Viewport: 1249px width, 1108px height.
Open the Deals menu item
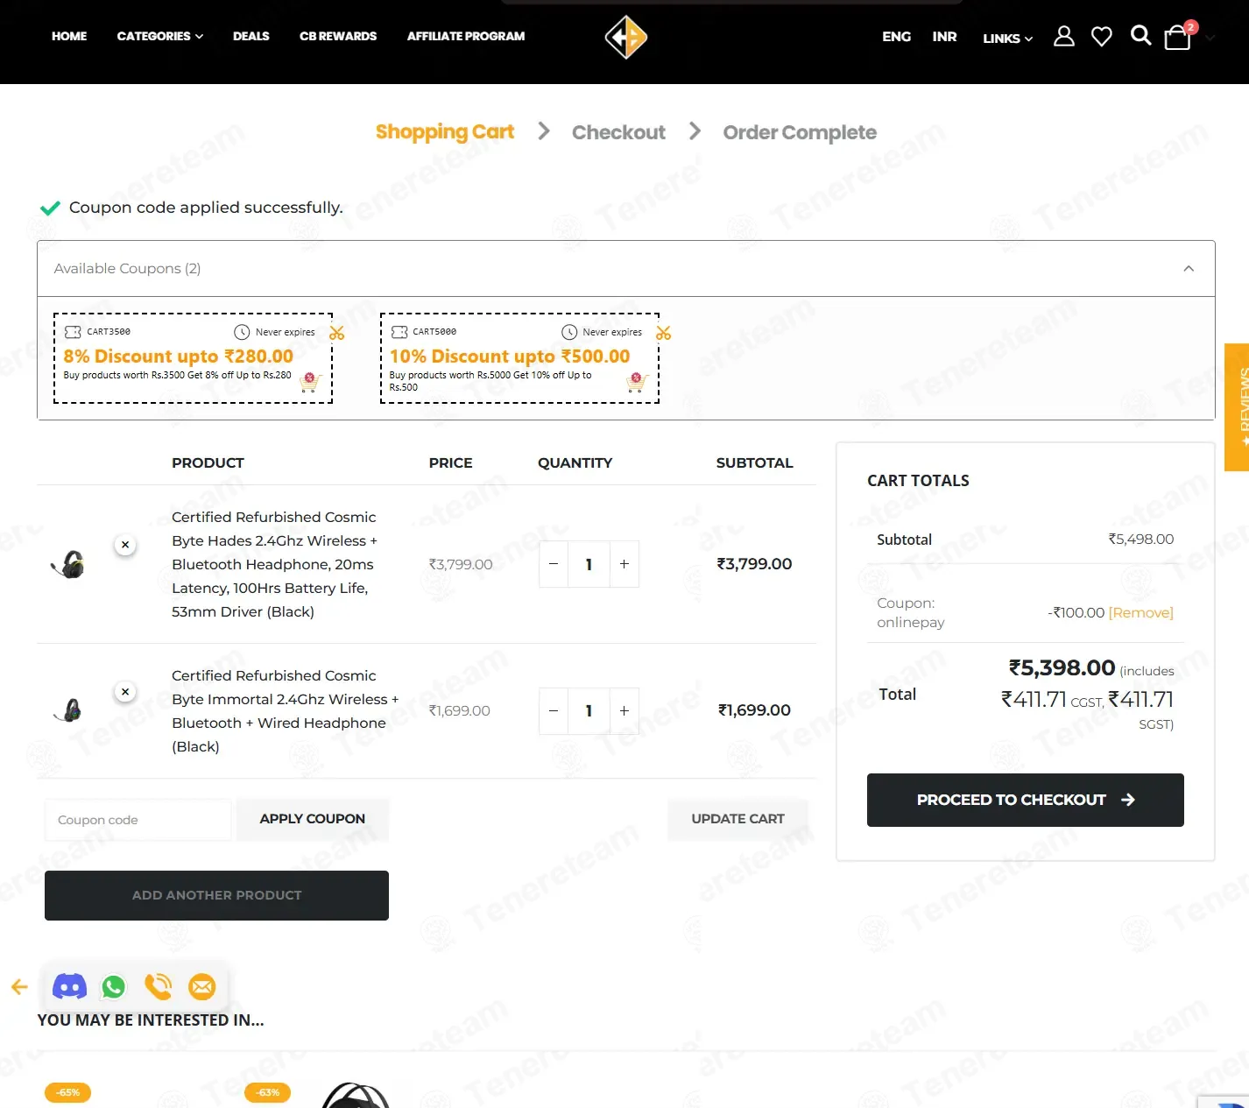point(251,36)
